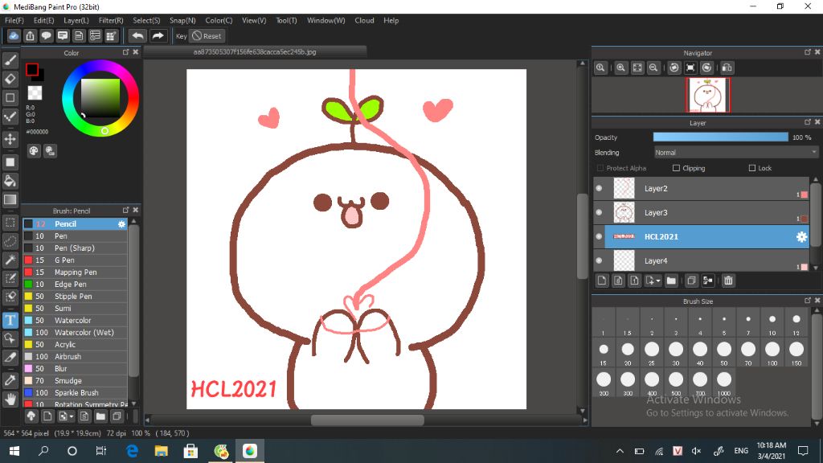
Task: Open the Select menu
Action: [x=146, y=20]
